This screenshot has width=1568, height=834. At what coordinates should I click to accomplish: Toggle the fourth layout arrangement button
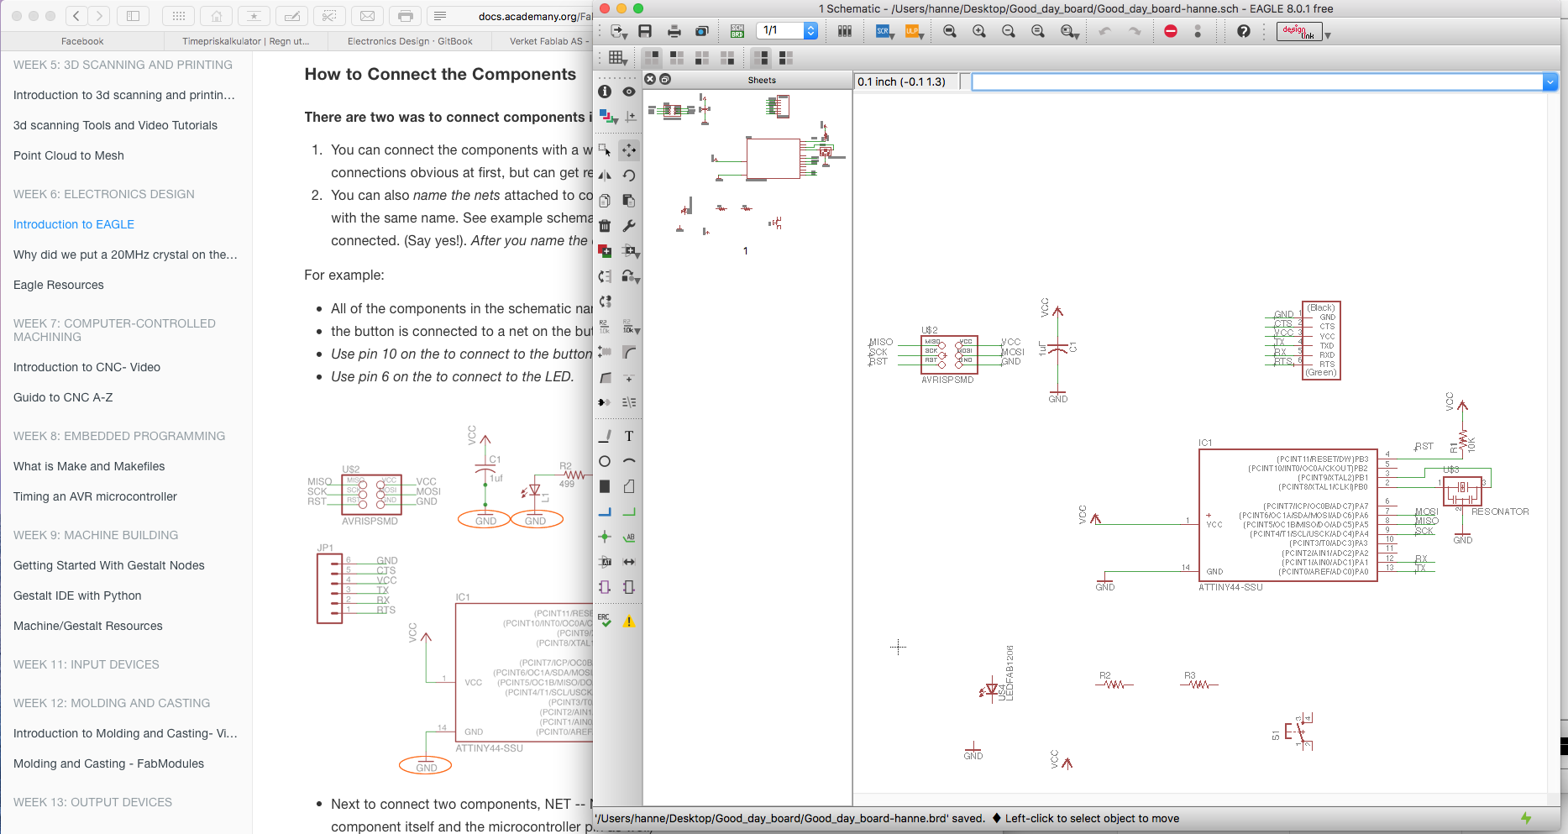click(727, 58)
